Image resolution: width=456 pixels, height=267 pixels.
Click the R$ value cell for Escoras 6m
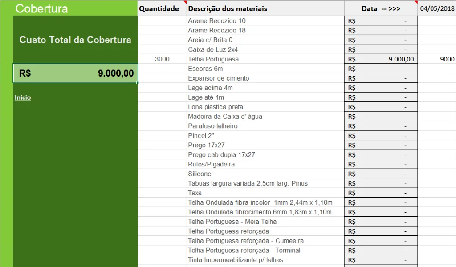coord(381,69)
